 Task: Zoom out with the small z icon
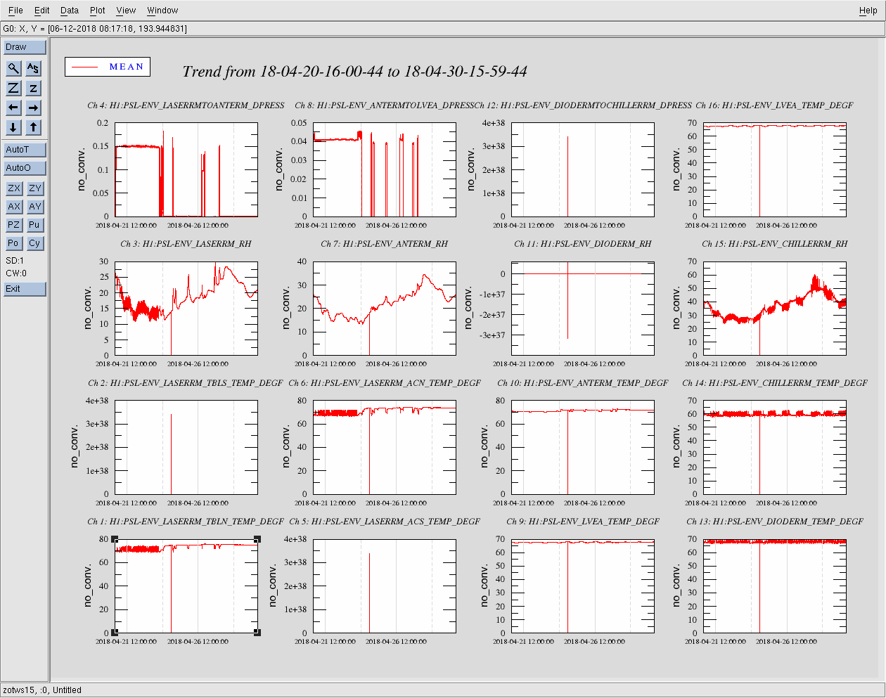34,88
